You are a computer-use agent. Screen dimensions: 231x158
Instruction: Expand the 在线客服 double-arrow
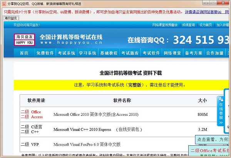point(221,122)
